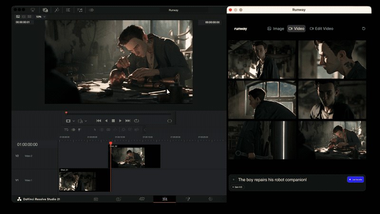The width and height of the screenshot is (380, 214).
Task: Open the close-up profile with neck tattoo thumbnail
Action: tap(332, 59)
